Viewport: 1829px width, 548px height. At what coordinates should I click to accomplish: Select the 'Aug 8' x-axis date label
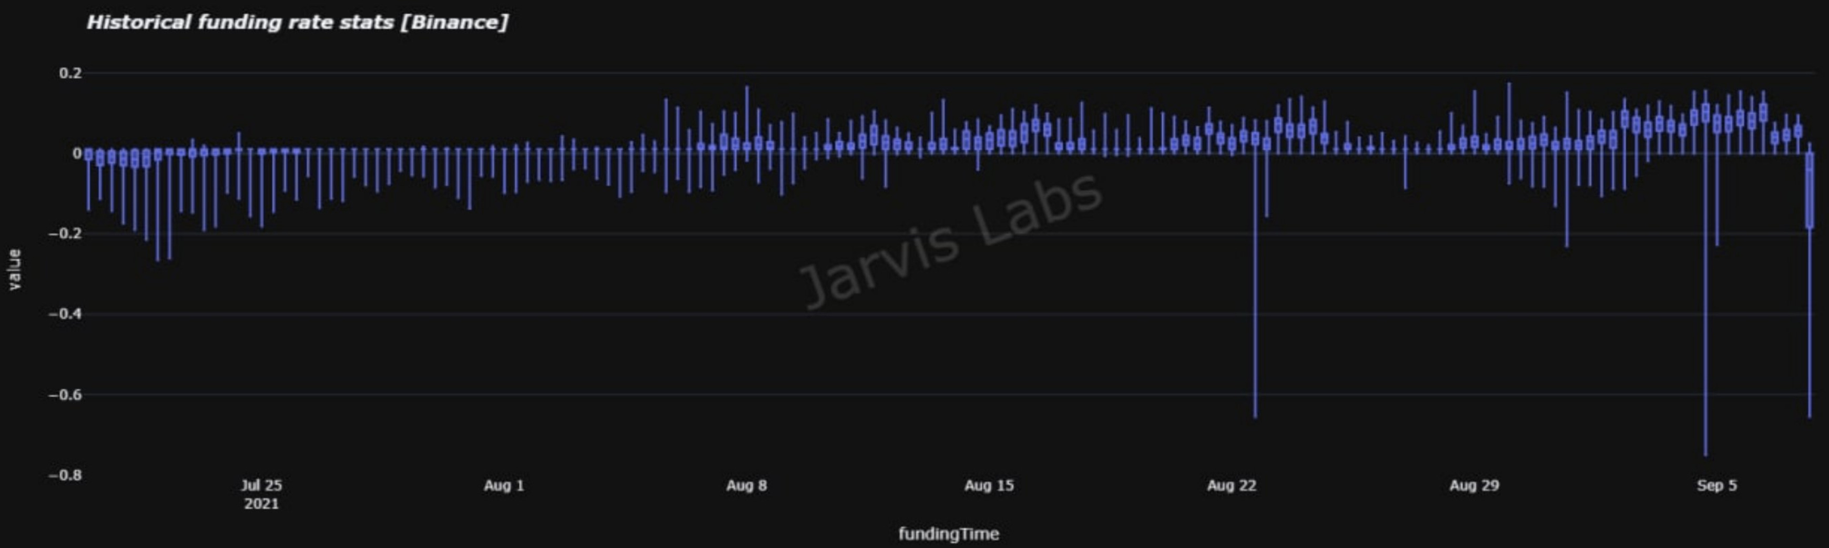click(x=746, y=485)
